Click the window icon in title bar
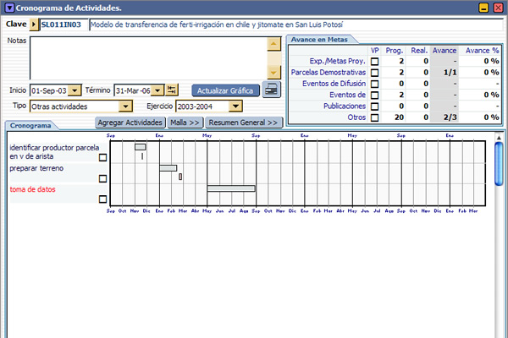 pos(8,8)
